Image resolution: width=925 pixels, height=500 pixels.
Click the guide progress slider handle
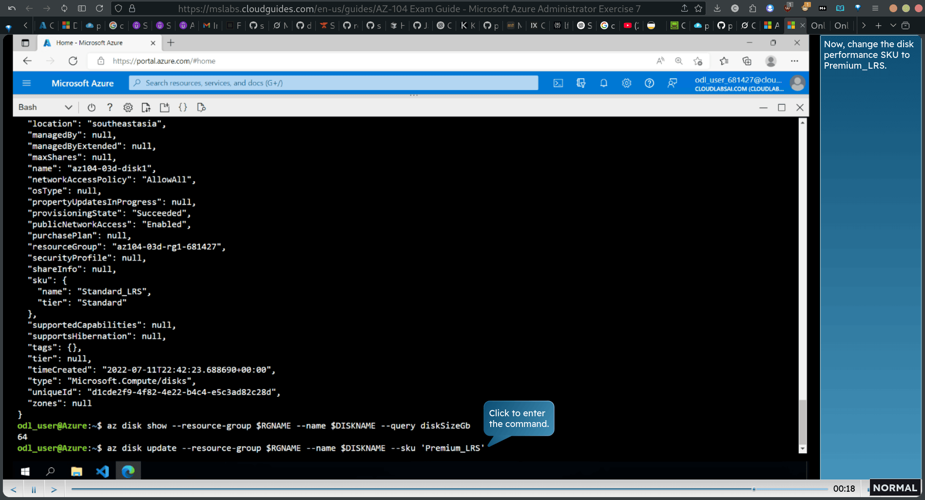(753, 489)
